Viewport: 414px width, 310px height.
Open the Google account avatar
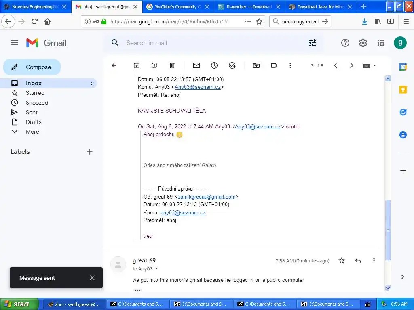point(400,43)
